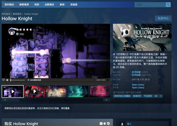This screenshot has height=126, width=177.
Task: Select the teal cavern screenshot thumbnail
Action: coord(78,91)
